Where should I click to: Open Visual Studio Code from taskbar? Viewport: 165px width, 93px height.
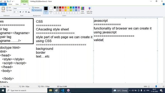click(62, 90)
